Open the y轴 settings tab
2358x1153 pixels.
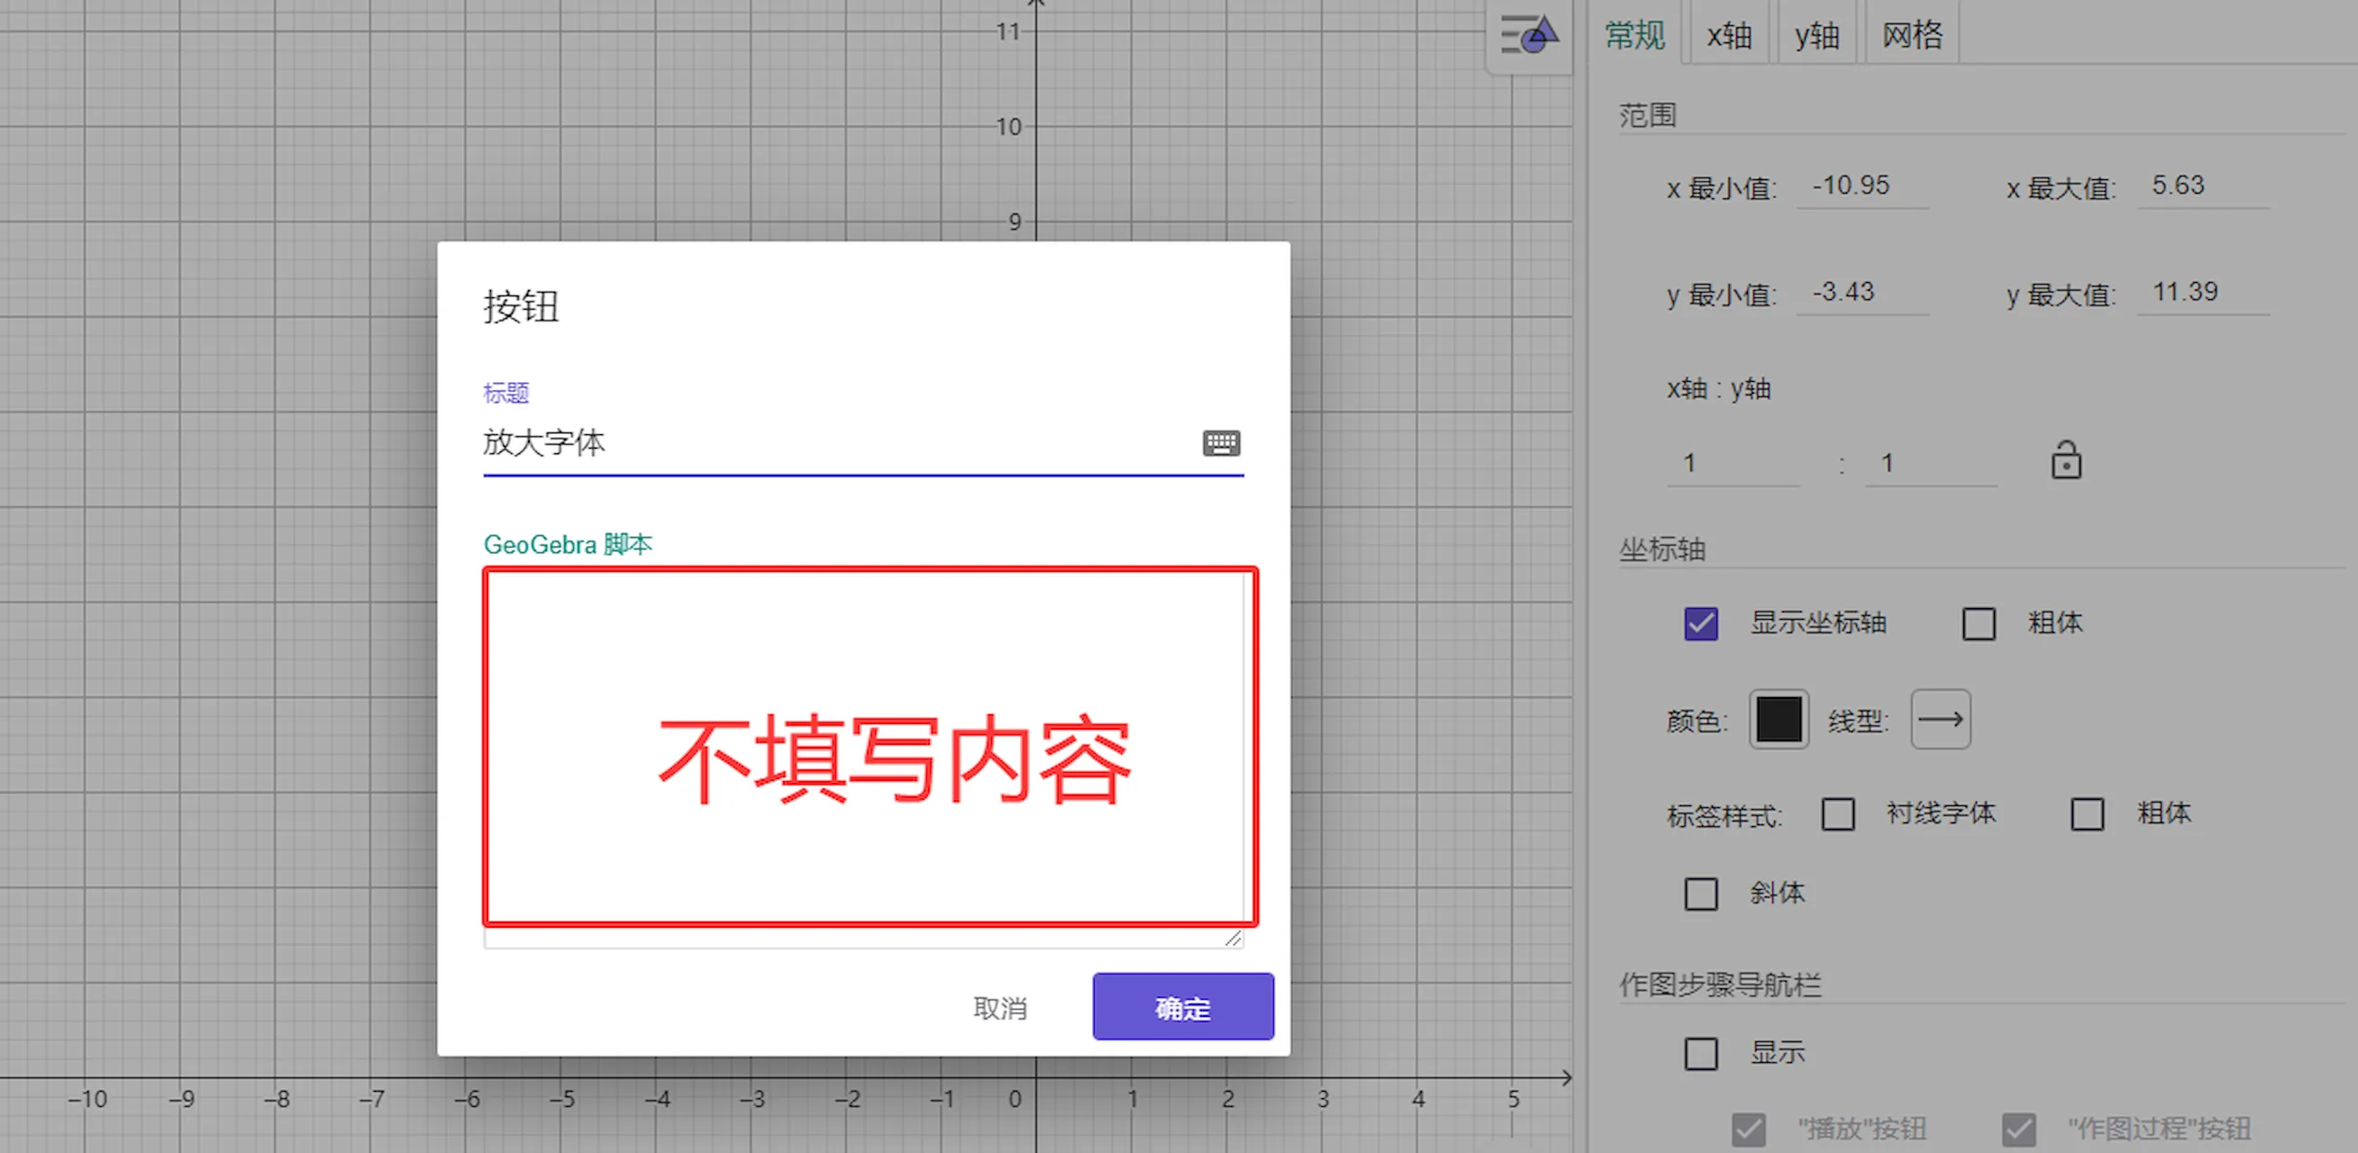1816,36
